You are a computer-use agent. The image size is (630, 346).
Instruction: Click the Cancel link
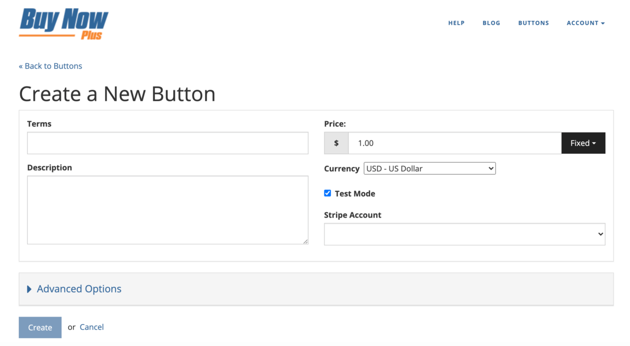coord(91,327)
